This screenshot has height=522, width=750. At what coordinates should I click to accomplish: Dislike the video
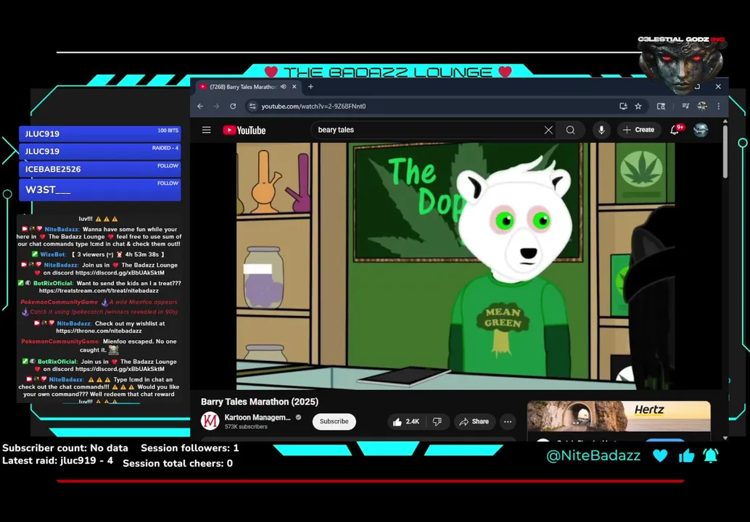click(x=437, y=422)
